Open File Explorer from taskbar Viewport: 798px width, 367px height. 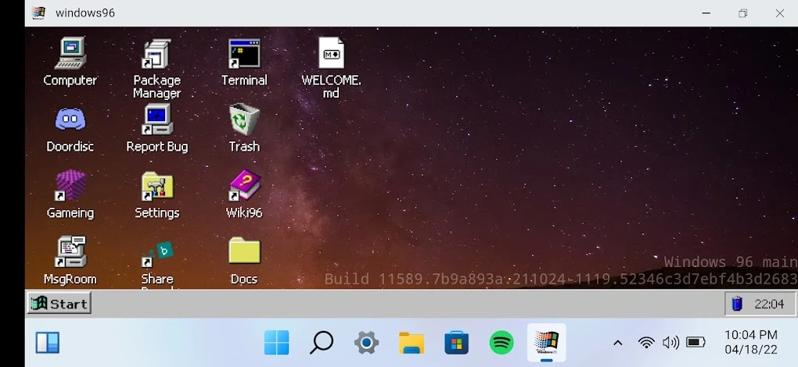pos(412,343)
